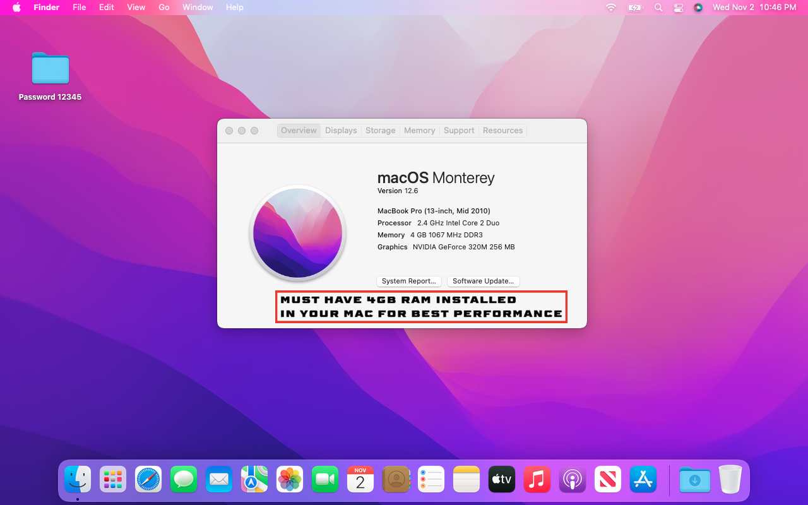Image resolution: width=808 pixels, height=505 pixels.
Task: Close the About This Mac window
Action: pos(229,131)
